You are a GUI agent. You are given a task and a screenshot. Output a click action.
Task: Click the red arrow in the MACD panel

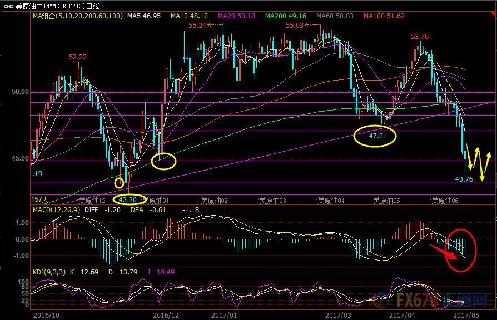pos(445,252)
